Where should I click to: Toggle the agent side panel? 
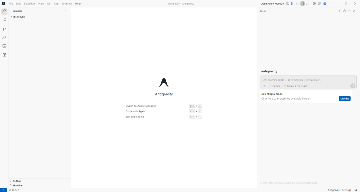302,4
